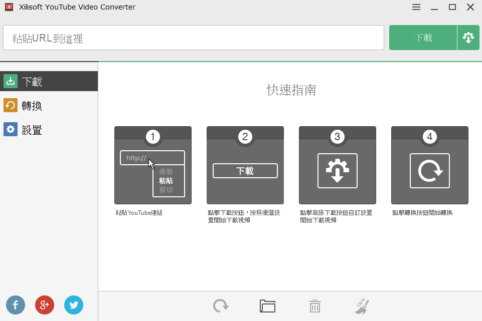
Task: Click the blue settings gear icon
Action: click(11, 130)
